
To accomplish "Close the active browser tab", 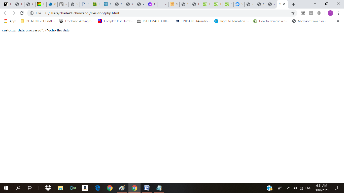I will coord(284,4).
